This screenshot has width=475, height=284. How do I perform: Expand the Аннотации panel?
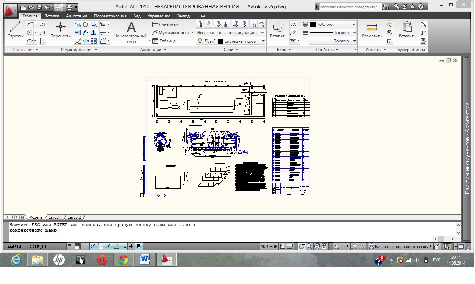click(153, 50)
